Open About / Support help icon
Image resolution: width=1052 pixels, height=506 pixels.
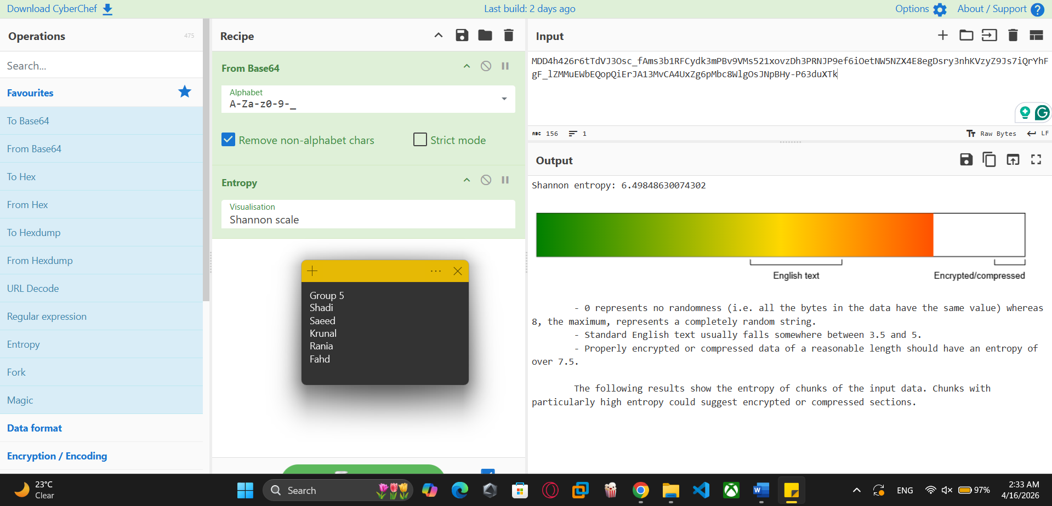coord(1037,9)
